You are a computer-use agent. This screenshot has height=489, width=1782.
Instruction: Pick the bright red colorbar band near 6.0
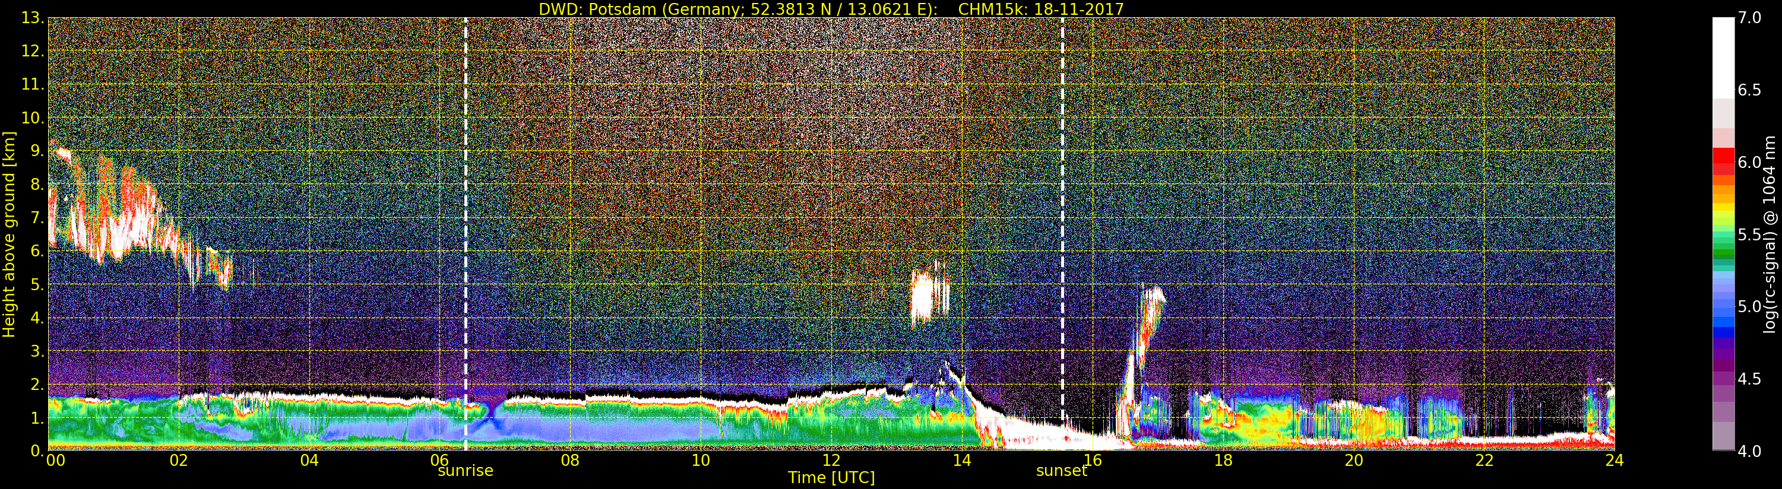coord(1723,155)
